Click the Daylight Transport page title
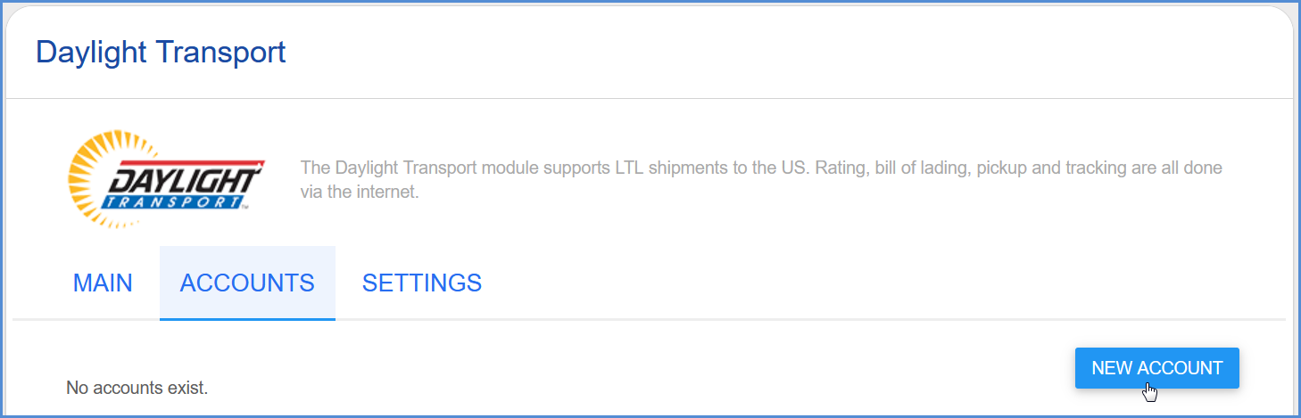 point(161,52)
